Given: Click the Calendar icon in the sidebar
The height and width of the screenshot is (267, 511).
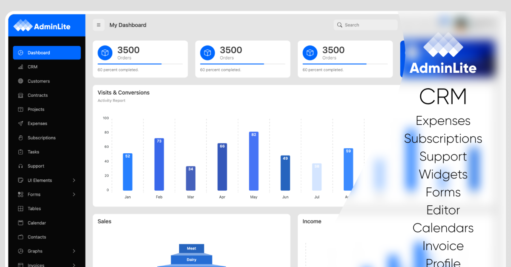Looking at the screenshot, I should pyautogui.click(x=21, y=223).
